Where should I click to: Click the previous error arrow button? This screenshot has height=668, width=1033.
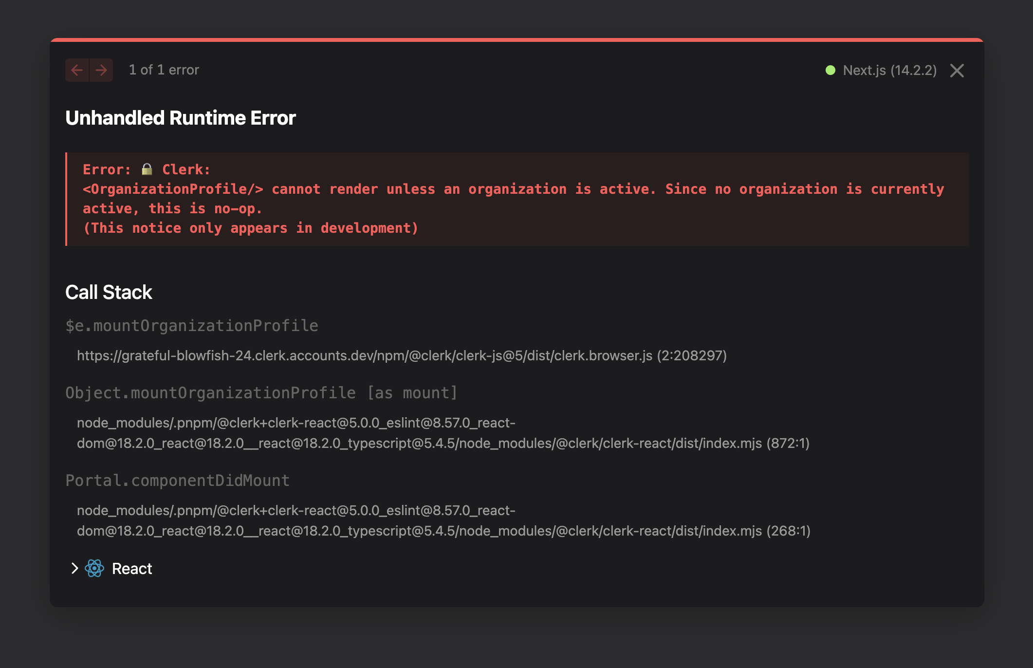coord(77,70)
